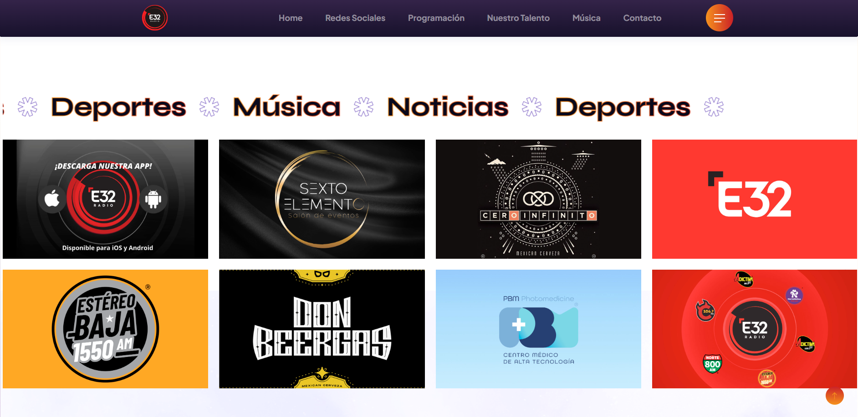Open the Don Beergas tile

(x=322, y=329)
